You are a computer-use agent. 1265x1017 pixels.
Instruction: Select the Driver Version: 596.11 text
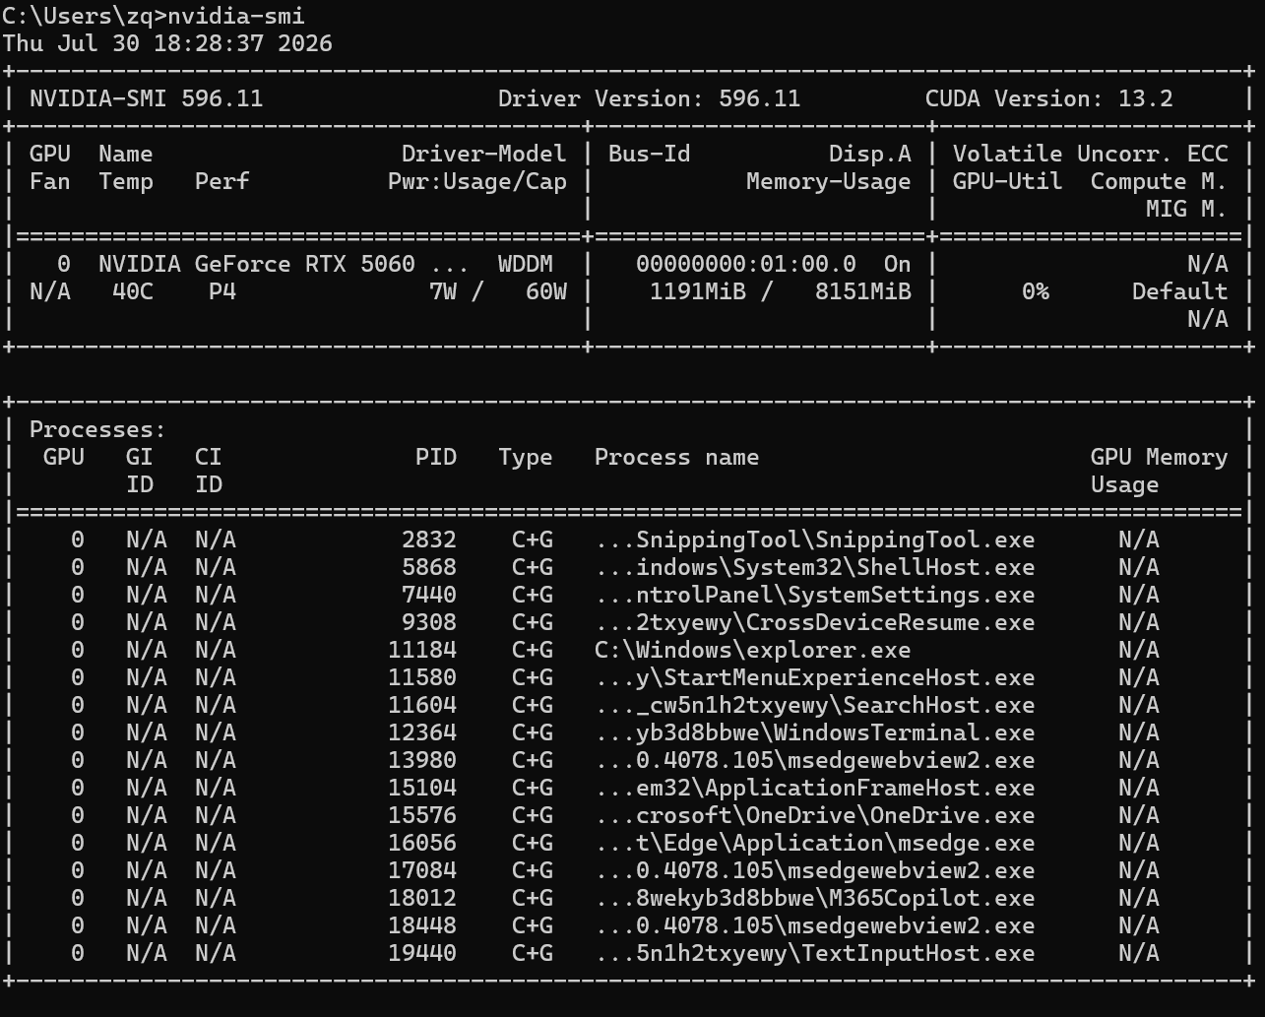pos(650,98)
